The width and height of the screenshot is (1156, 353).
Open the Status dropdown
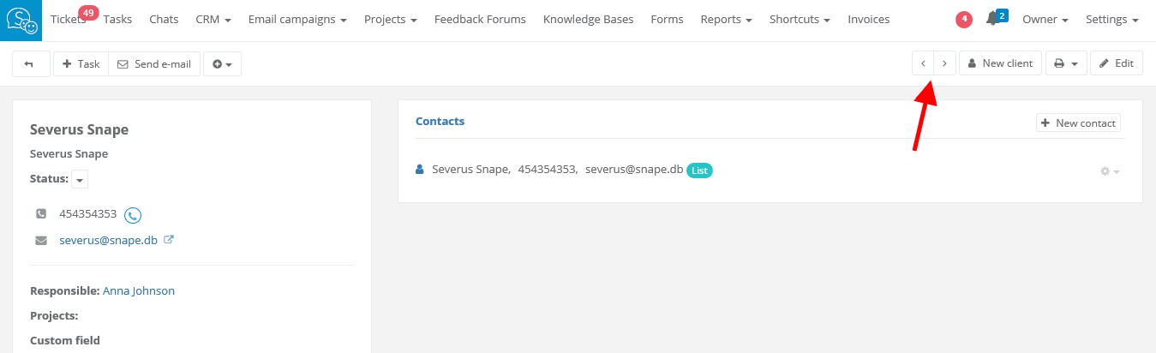[80, 179]
